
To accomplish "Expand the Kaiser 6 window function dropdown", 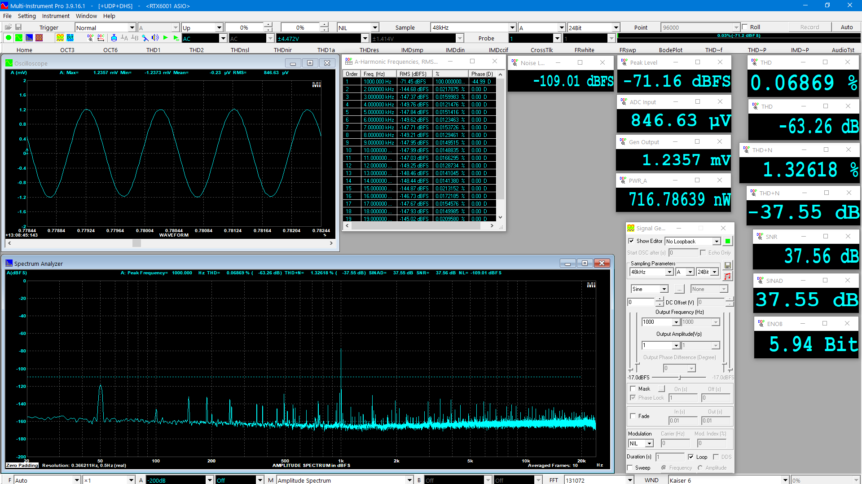I will pos(785,480).
